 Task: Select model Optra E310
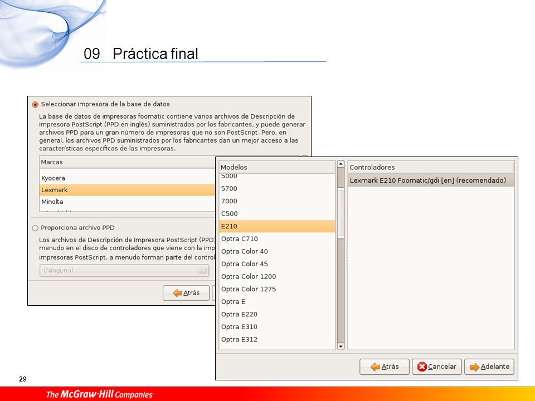click(x=277, y=327)
